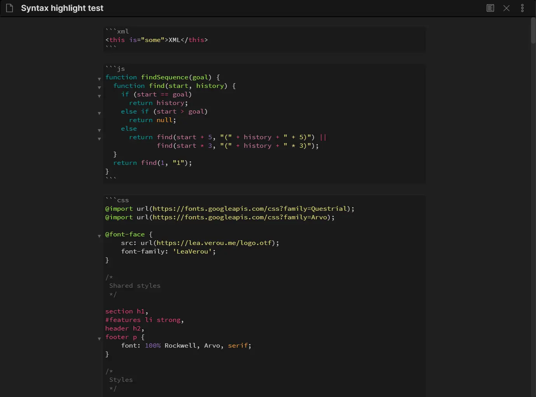Collapse the else if branch
This screenshot has width=536, height=397.
[x=99, y=113]
